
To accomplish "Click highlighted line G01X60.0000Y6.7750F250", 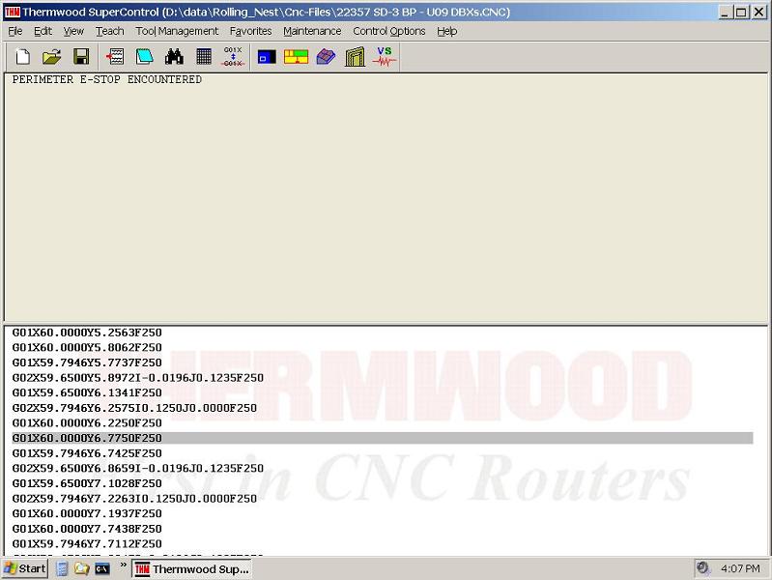I will pos(383,438).
